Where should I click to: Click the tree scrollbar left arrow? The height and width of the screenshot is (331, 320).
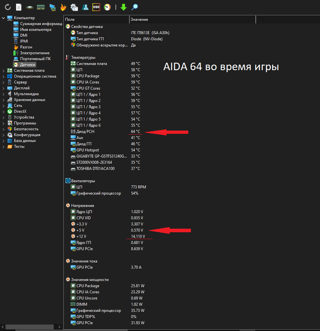pos(3,327)
